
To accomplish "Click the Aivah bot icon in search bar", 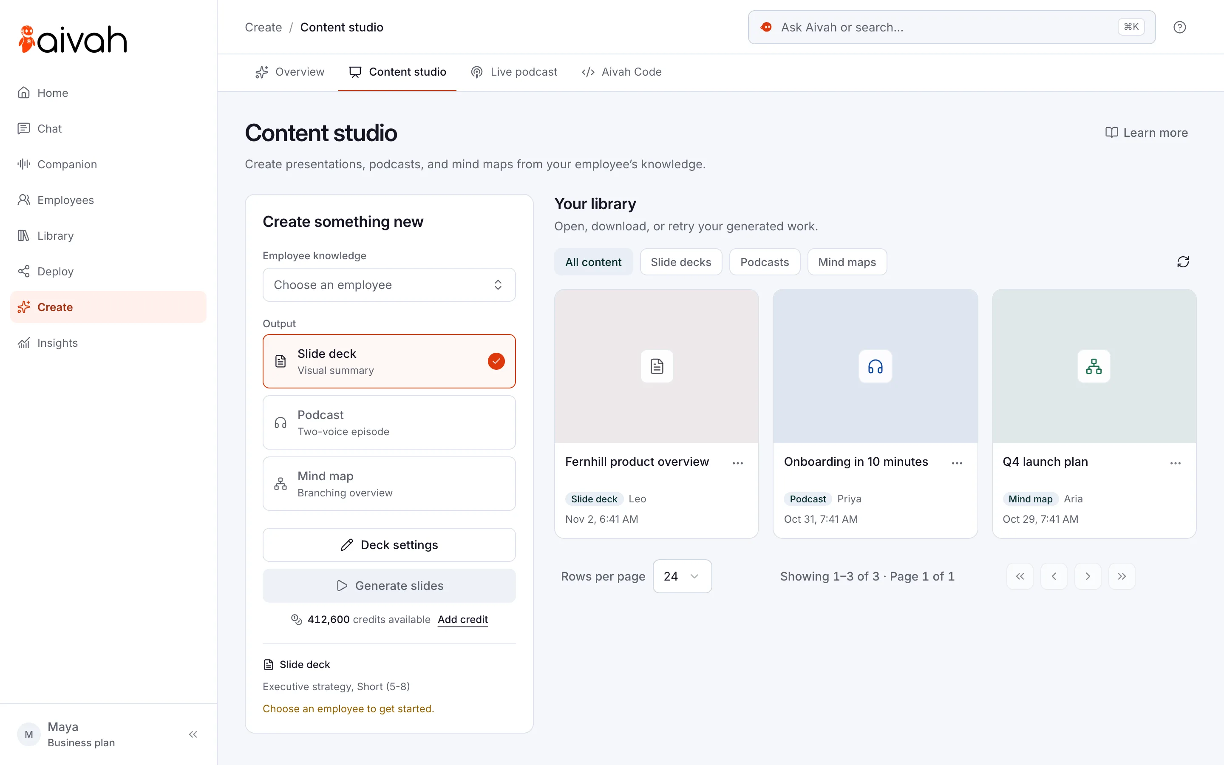I will click(766, 27).
